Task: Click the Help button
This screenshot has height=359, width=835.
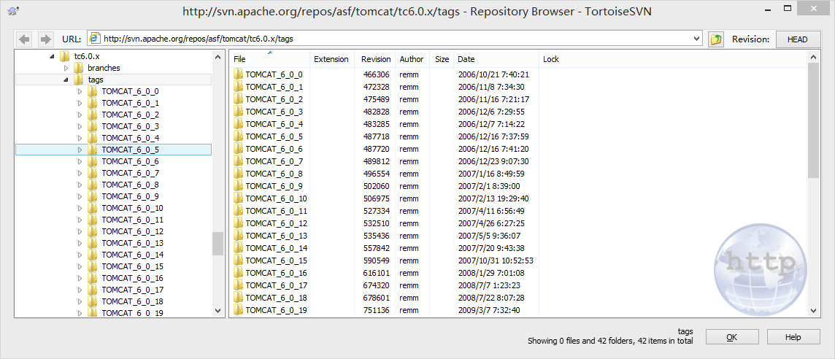Action: point(793,337)
